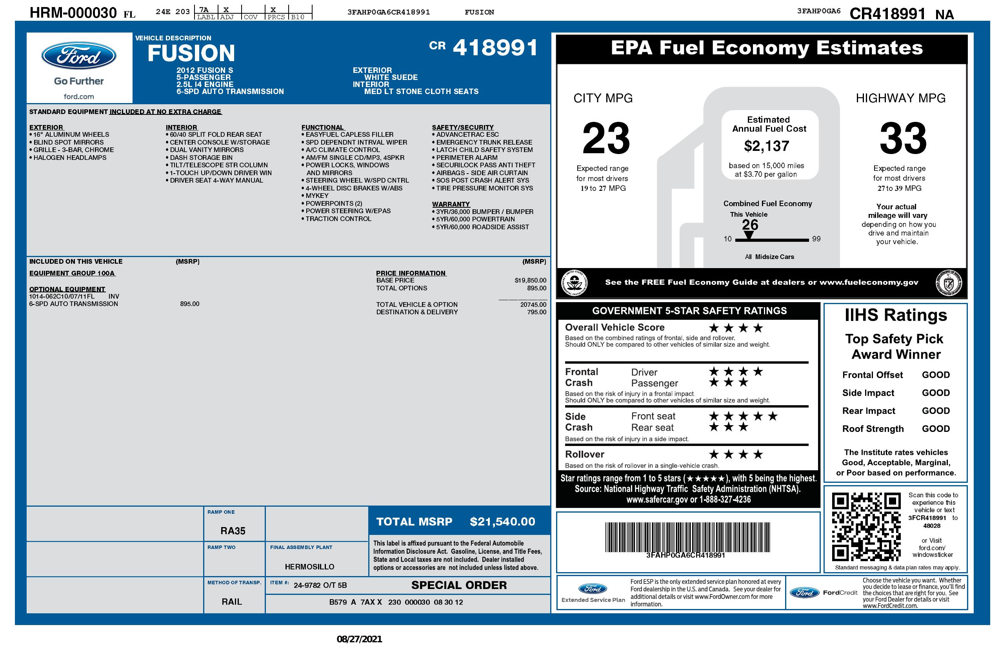Click the X mark in the ADJ box
The width and height of the screenshot is (1000, 647).
[226, 10]
